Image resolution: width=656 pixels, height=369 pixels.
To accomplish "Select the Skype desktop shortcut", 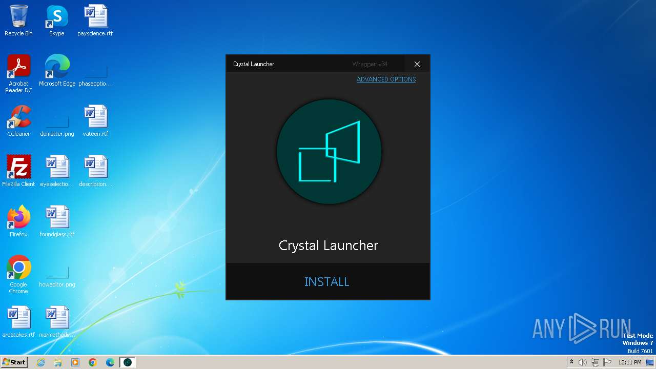I will click(57, 20).
